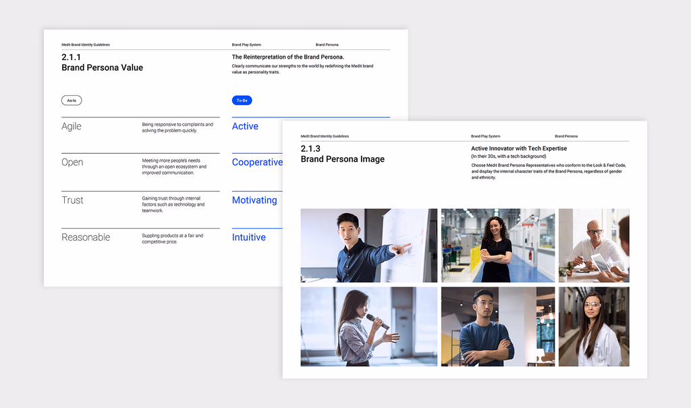
Task: Click Brand Play System label on front page
Action: pyautogui.click(x=485, y=136)
